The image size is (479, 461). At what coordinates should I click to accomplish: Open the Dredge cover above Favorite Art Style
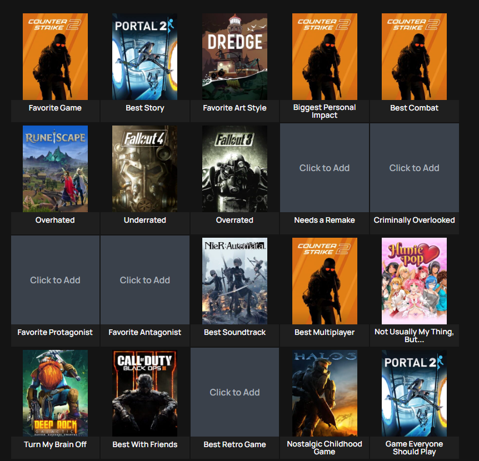(x=234, y=57)
